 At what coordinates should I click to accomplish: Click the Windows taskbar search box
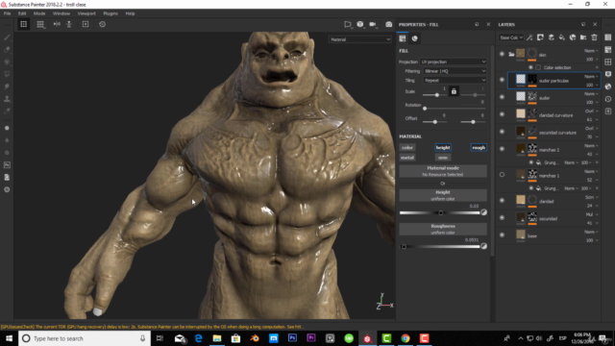tap(85, 338)
